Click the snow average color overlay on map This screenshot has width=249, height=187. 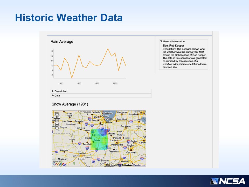[x=99, y=139]
